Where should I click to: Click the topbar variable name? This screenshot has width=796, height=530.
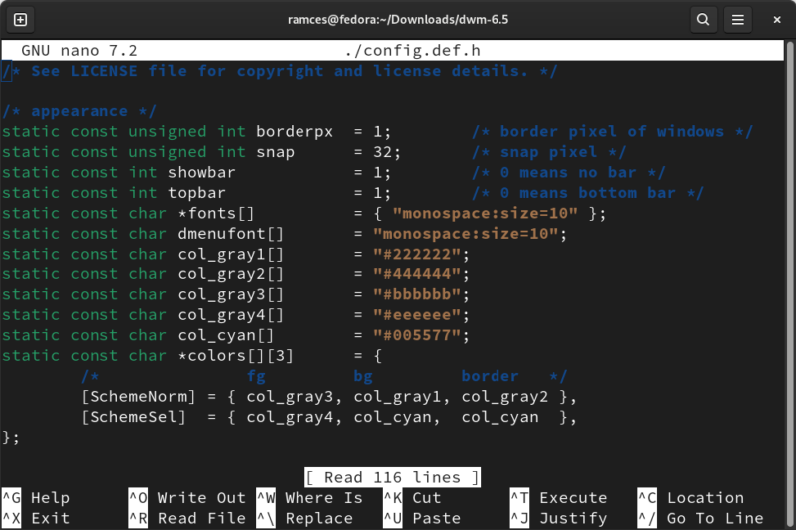[x=196, y=193]
